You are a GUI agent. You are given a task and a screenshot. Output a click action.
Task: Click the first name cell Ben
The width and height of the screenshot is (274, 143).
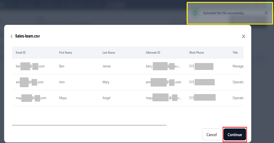pyautogui.click(x=62, y=66)
